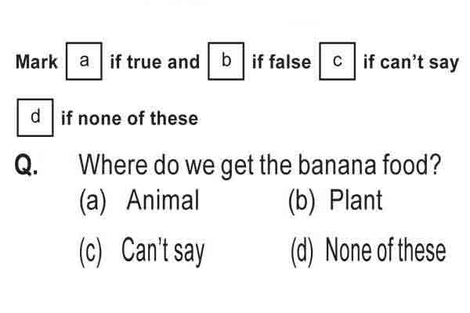Image resolution: width=470 pixels, height=313 pixels.
Task: Click the (a) label before Animal
Action: [92, 201]
